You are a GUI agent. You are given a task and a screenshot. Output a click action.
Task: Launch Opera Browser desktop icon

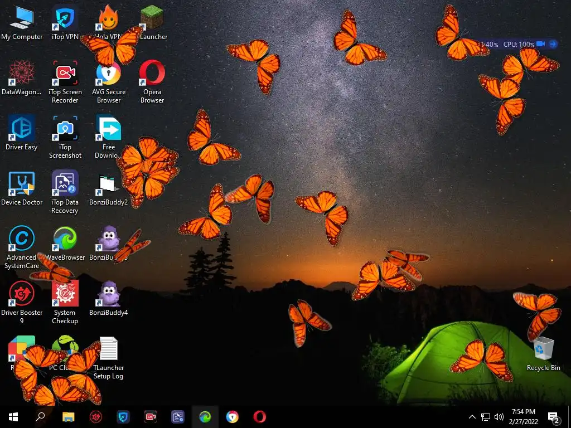pos(152,82)
